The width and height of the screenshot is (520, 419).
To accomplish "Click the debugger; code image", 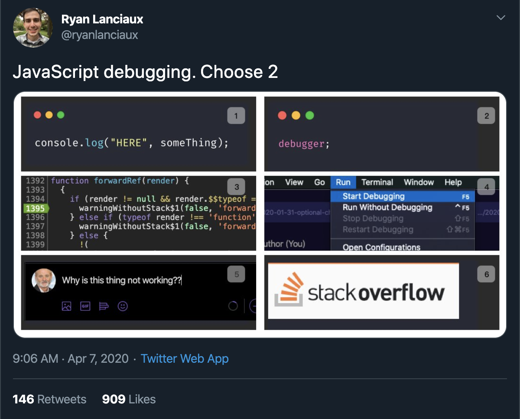I will (382, 134).
